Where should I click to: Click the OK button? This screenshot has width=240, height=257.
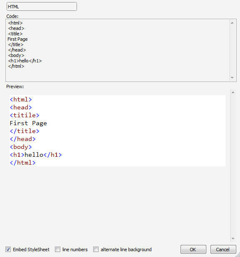pyautogui.click(x=193, y=250)
